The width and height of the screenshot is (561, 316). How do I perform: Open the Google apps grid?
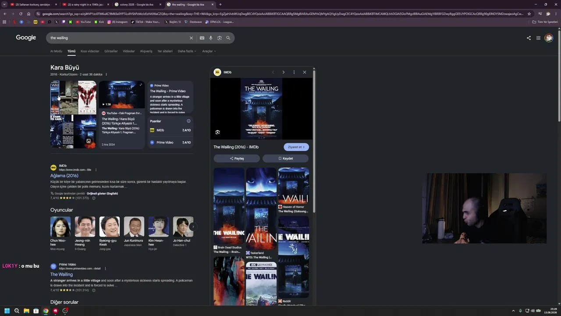click(x=538, y=38)
